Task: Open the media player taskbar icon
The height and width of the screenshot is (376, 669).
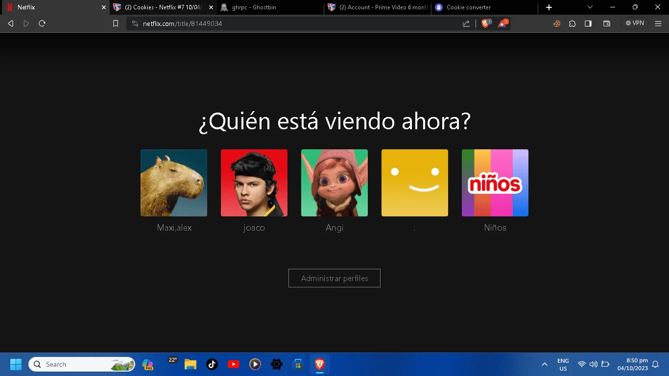Action: click(x=255, y=364)
